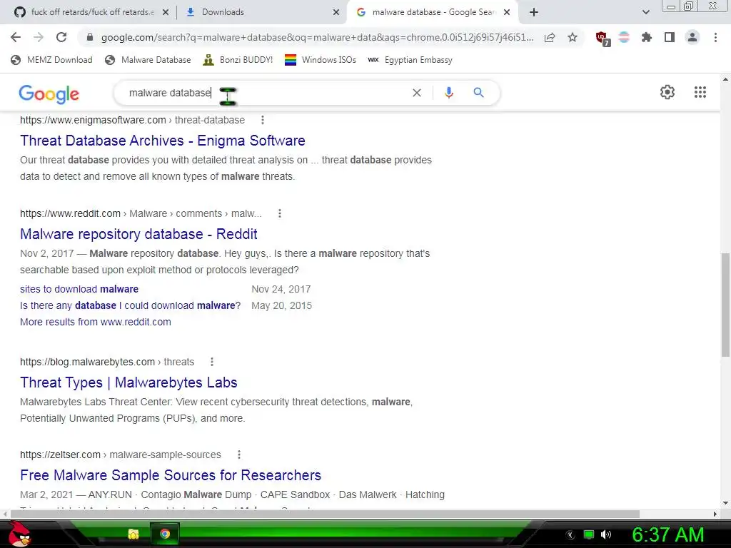
Task: Close the Google Search tab
Action: pyautogui.click(x=507, y=13)
